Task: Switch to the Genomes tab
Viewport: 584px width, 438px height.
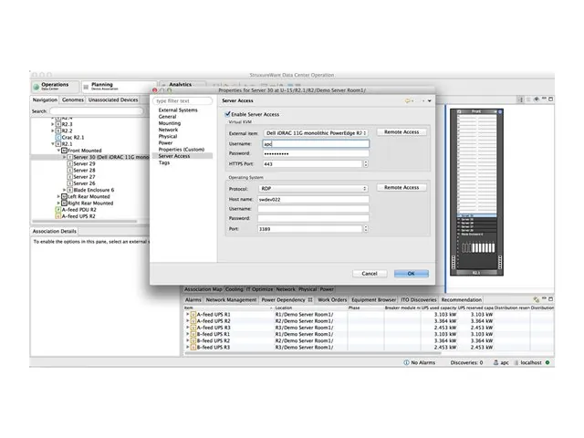Action: click(x=73, y=99)
